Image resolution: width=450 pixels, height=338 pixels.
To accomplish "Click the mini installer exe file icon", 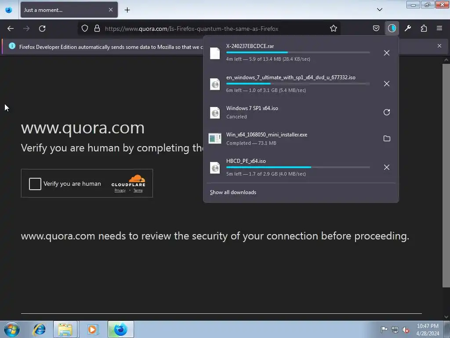I will 214,139.
